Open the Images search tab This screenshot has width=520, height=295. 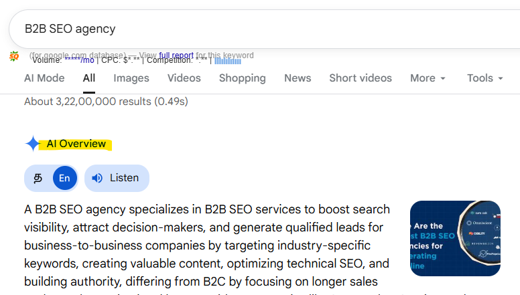[x=131, y=78]
